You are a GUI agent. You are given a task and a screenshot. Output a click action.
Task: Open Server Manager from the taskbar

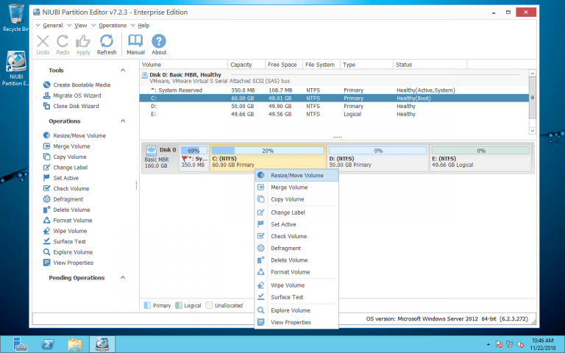18,344
